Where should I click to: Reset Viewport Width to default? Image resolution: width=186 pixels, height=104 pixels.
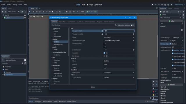102,31
